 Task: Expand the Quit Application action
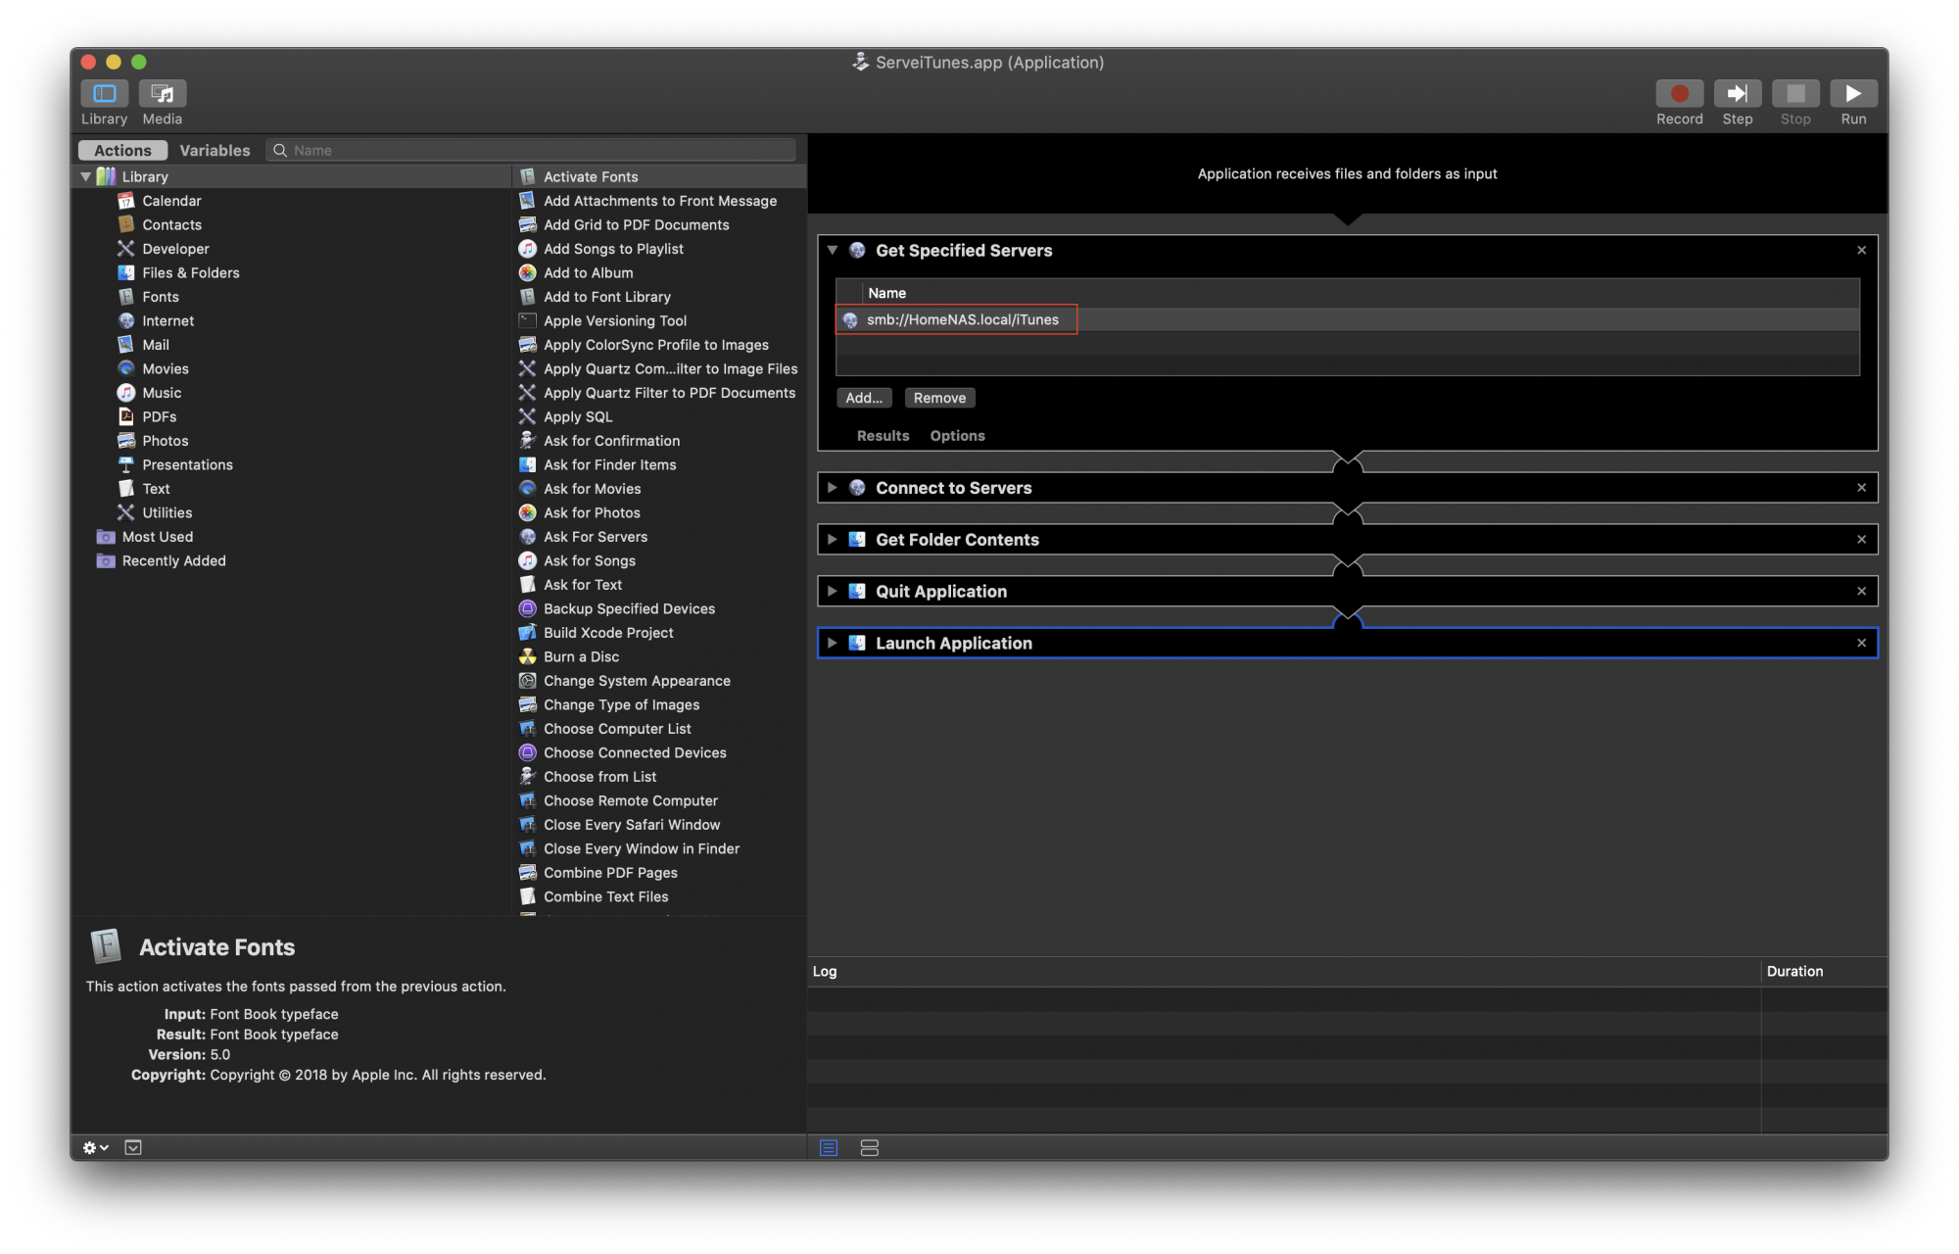833,591
